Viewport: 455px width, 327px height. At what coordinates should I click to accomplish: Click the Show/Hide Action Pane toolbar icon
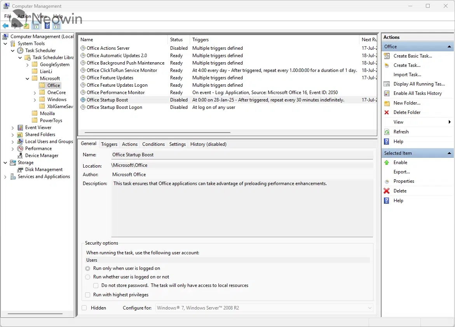(57, 26)
